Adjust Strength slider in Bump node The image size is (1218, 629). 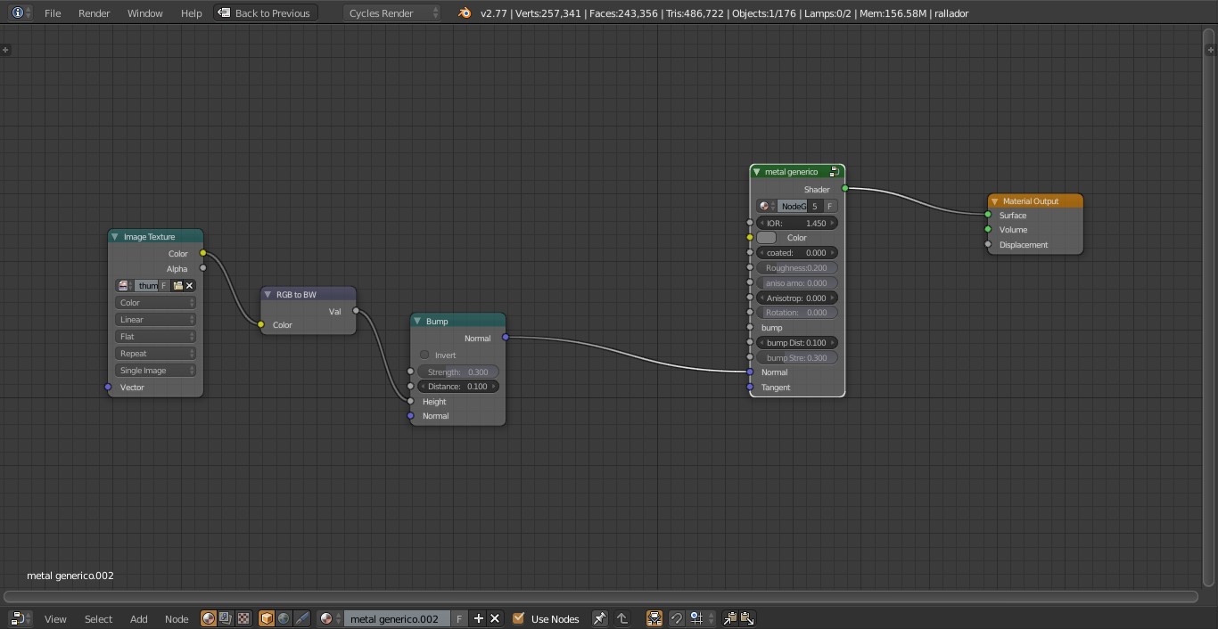pos(457,372)
